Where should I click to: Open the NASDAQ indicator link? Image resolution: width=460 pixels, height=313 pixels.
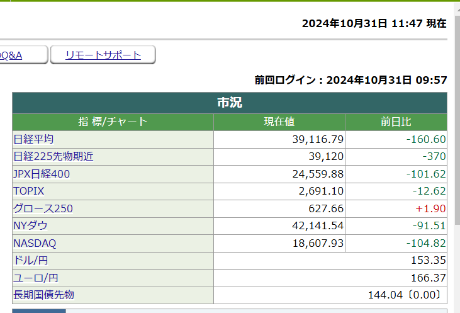[x=35, y=243]
